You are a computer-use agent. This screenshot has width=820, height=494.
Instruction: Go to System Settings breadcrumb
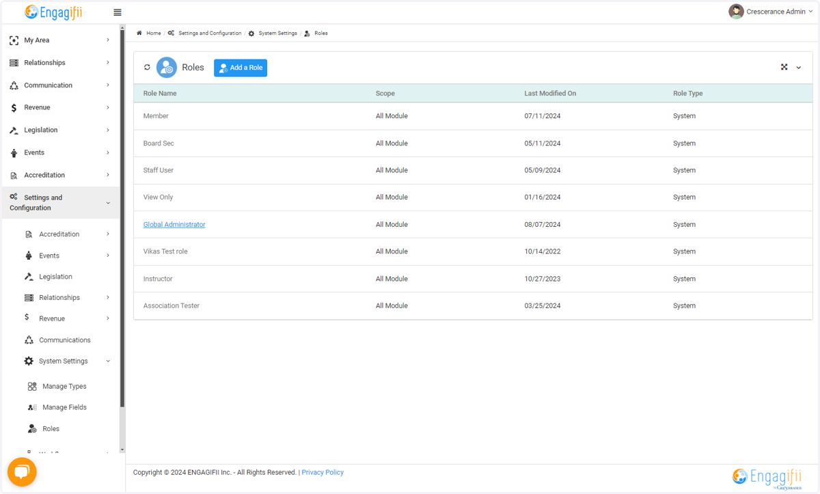[x=277, y=33]
